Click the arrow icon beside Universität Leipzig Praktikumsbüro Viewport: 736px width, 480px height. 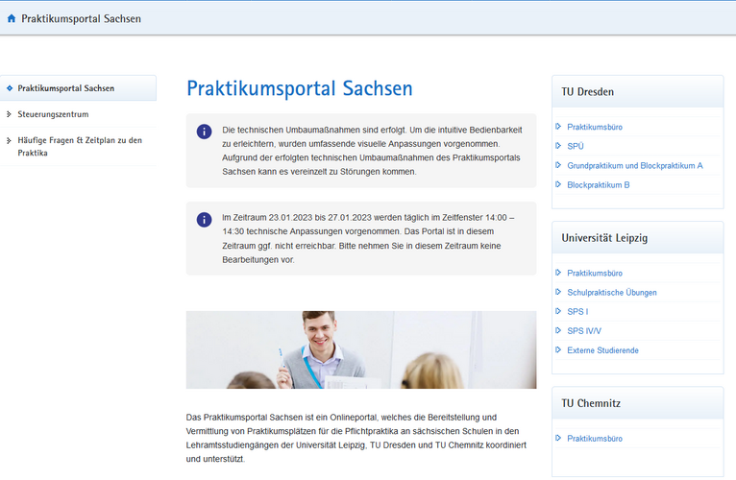558,272
